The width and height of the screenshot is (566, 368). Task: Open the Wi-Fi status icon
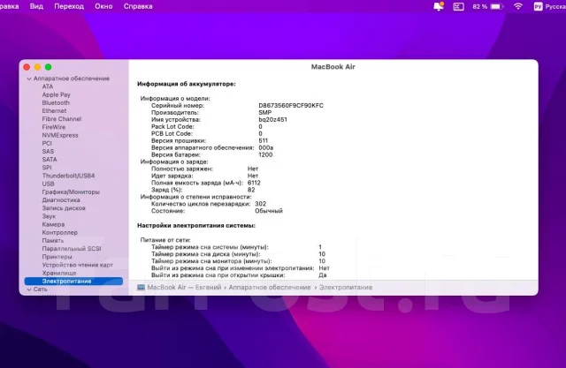point(518,6)
